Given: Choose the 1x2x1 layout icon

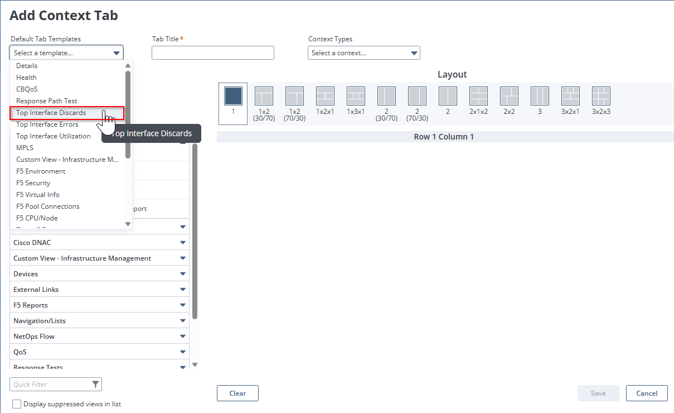Looking at the screenshot, I should pyautogui.click(x=325, y=96).
